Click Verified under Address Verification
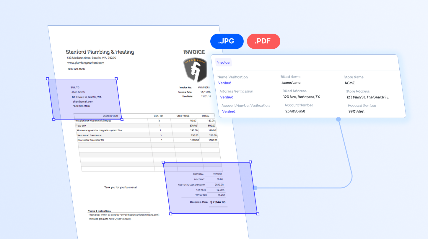The height and width of the screenshot is (239, 428). 227,97
